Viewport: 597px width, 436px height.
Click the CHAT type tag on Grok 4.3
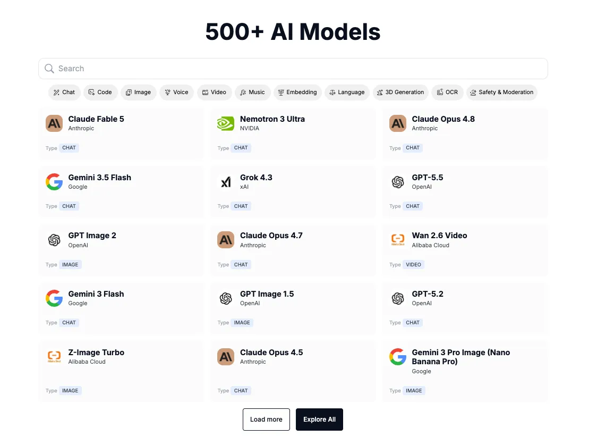(x=241, y=206)
